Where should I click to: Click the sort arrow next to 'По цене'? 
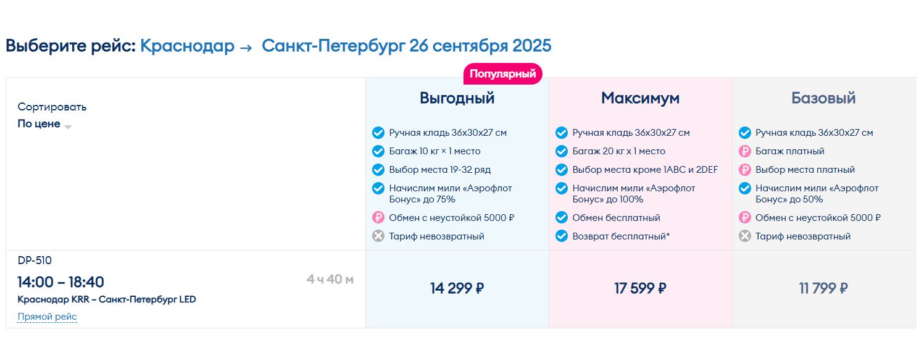click(68, 127)
